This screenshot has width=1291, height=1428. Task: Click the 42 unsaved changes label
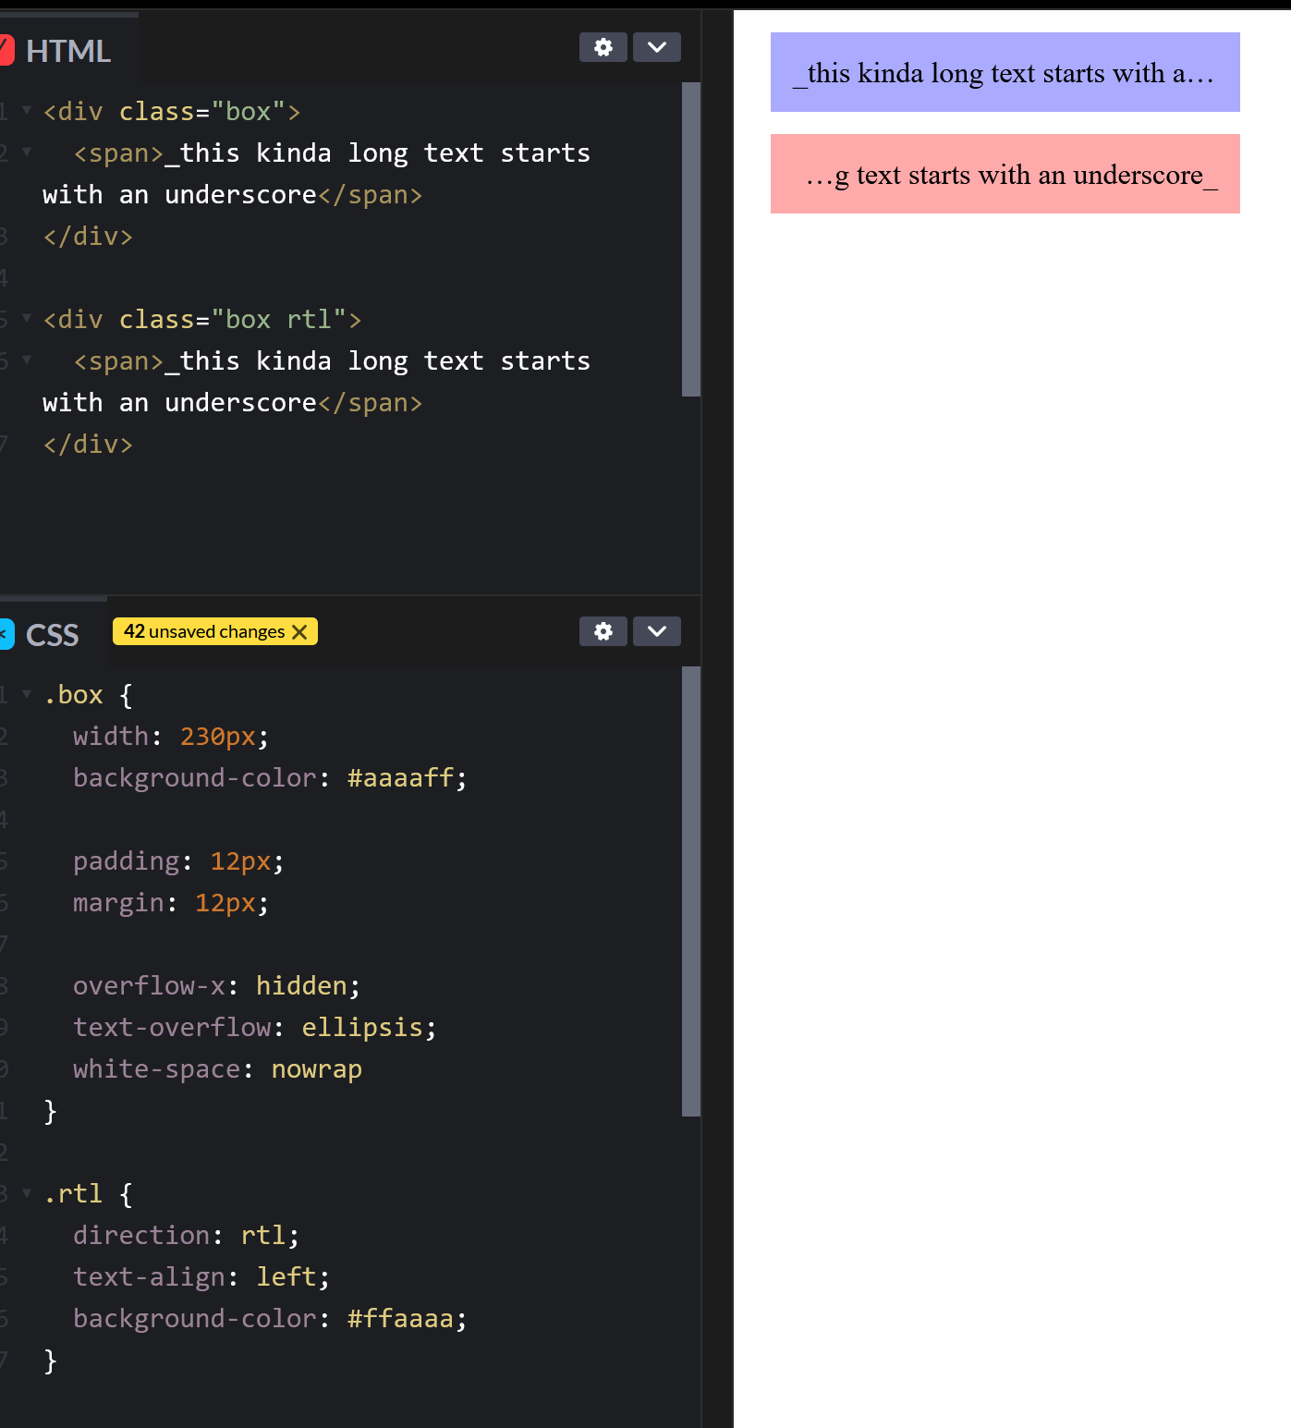(x=204, y=631)
